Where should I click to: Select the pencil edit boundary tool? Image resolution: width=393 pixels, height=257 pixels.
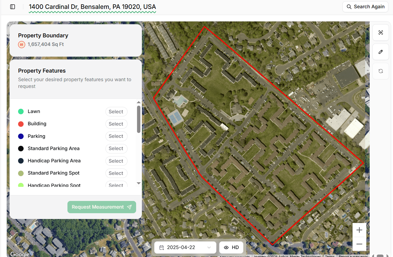click(x=380, y=52)
